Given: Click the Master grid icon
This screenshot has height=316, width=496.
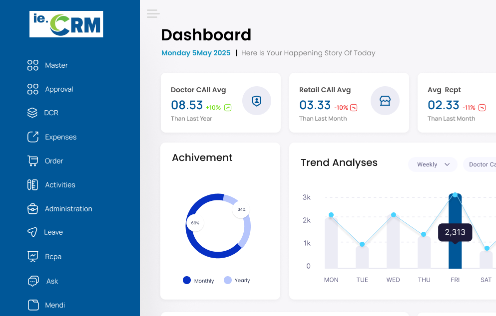Looking at the screenshot, I should point(32,65).
